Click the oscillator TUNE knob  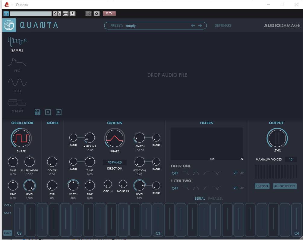(13, 162)
